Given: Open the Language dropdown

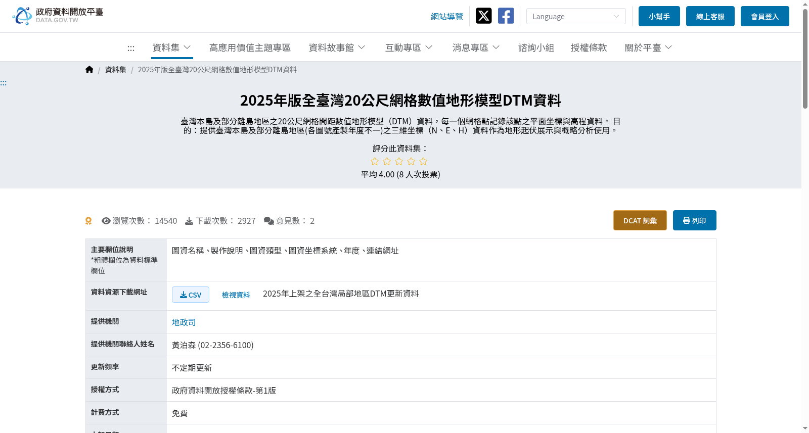Looking at the screenshot, I should pos(576,16).
